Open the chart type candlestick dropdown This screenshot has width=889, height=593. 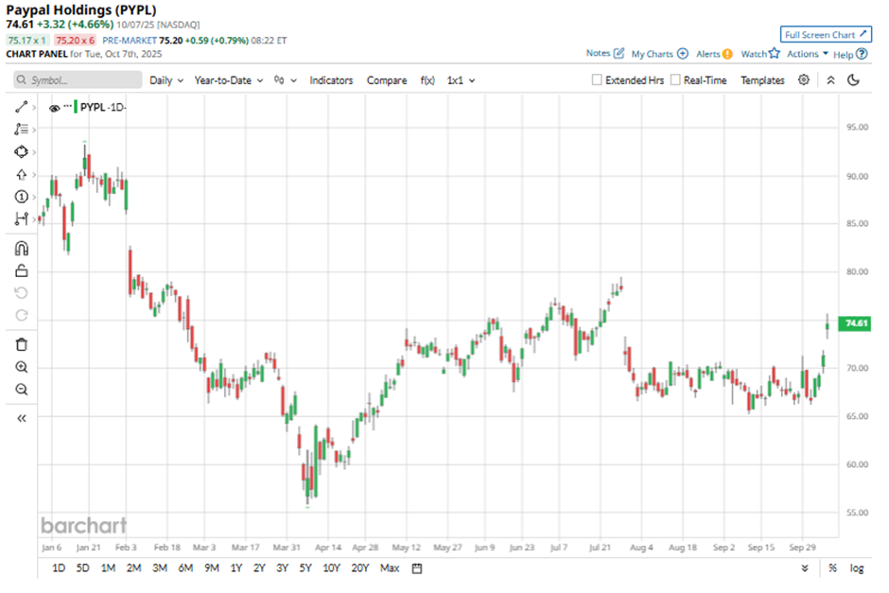(x=286, y=80)
